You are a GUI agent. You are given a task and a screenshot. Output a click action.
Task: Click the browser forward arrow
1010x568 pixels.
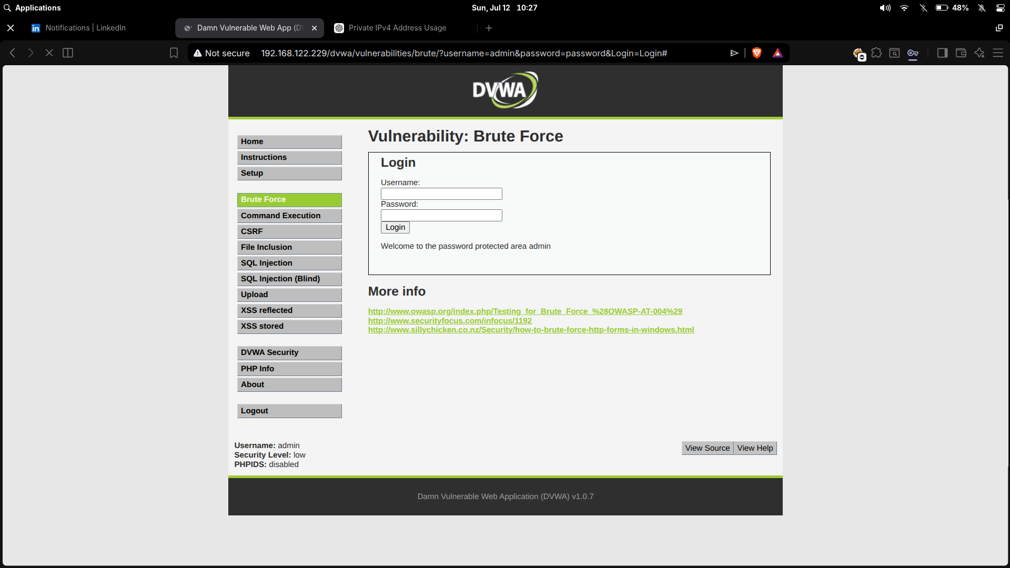[31, 53]
